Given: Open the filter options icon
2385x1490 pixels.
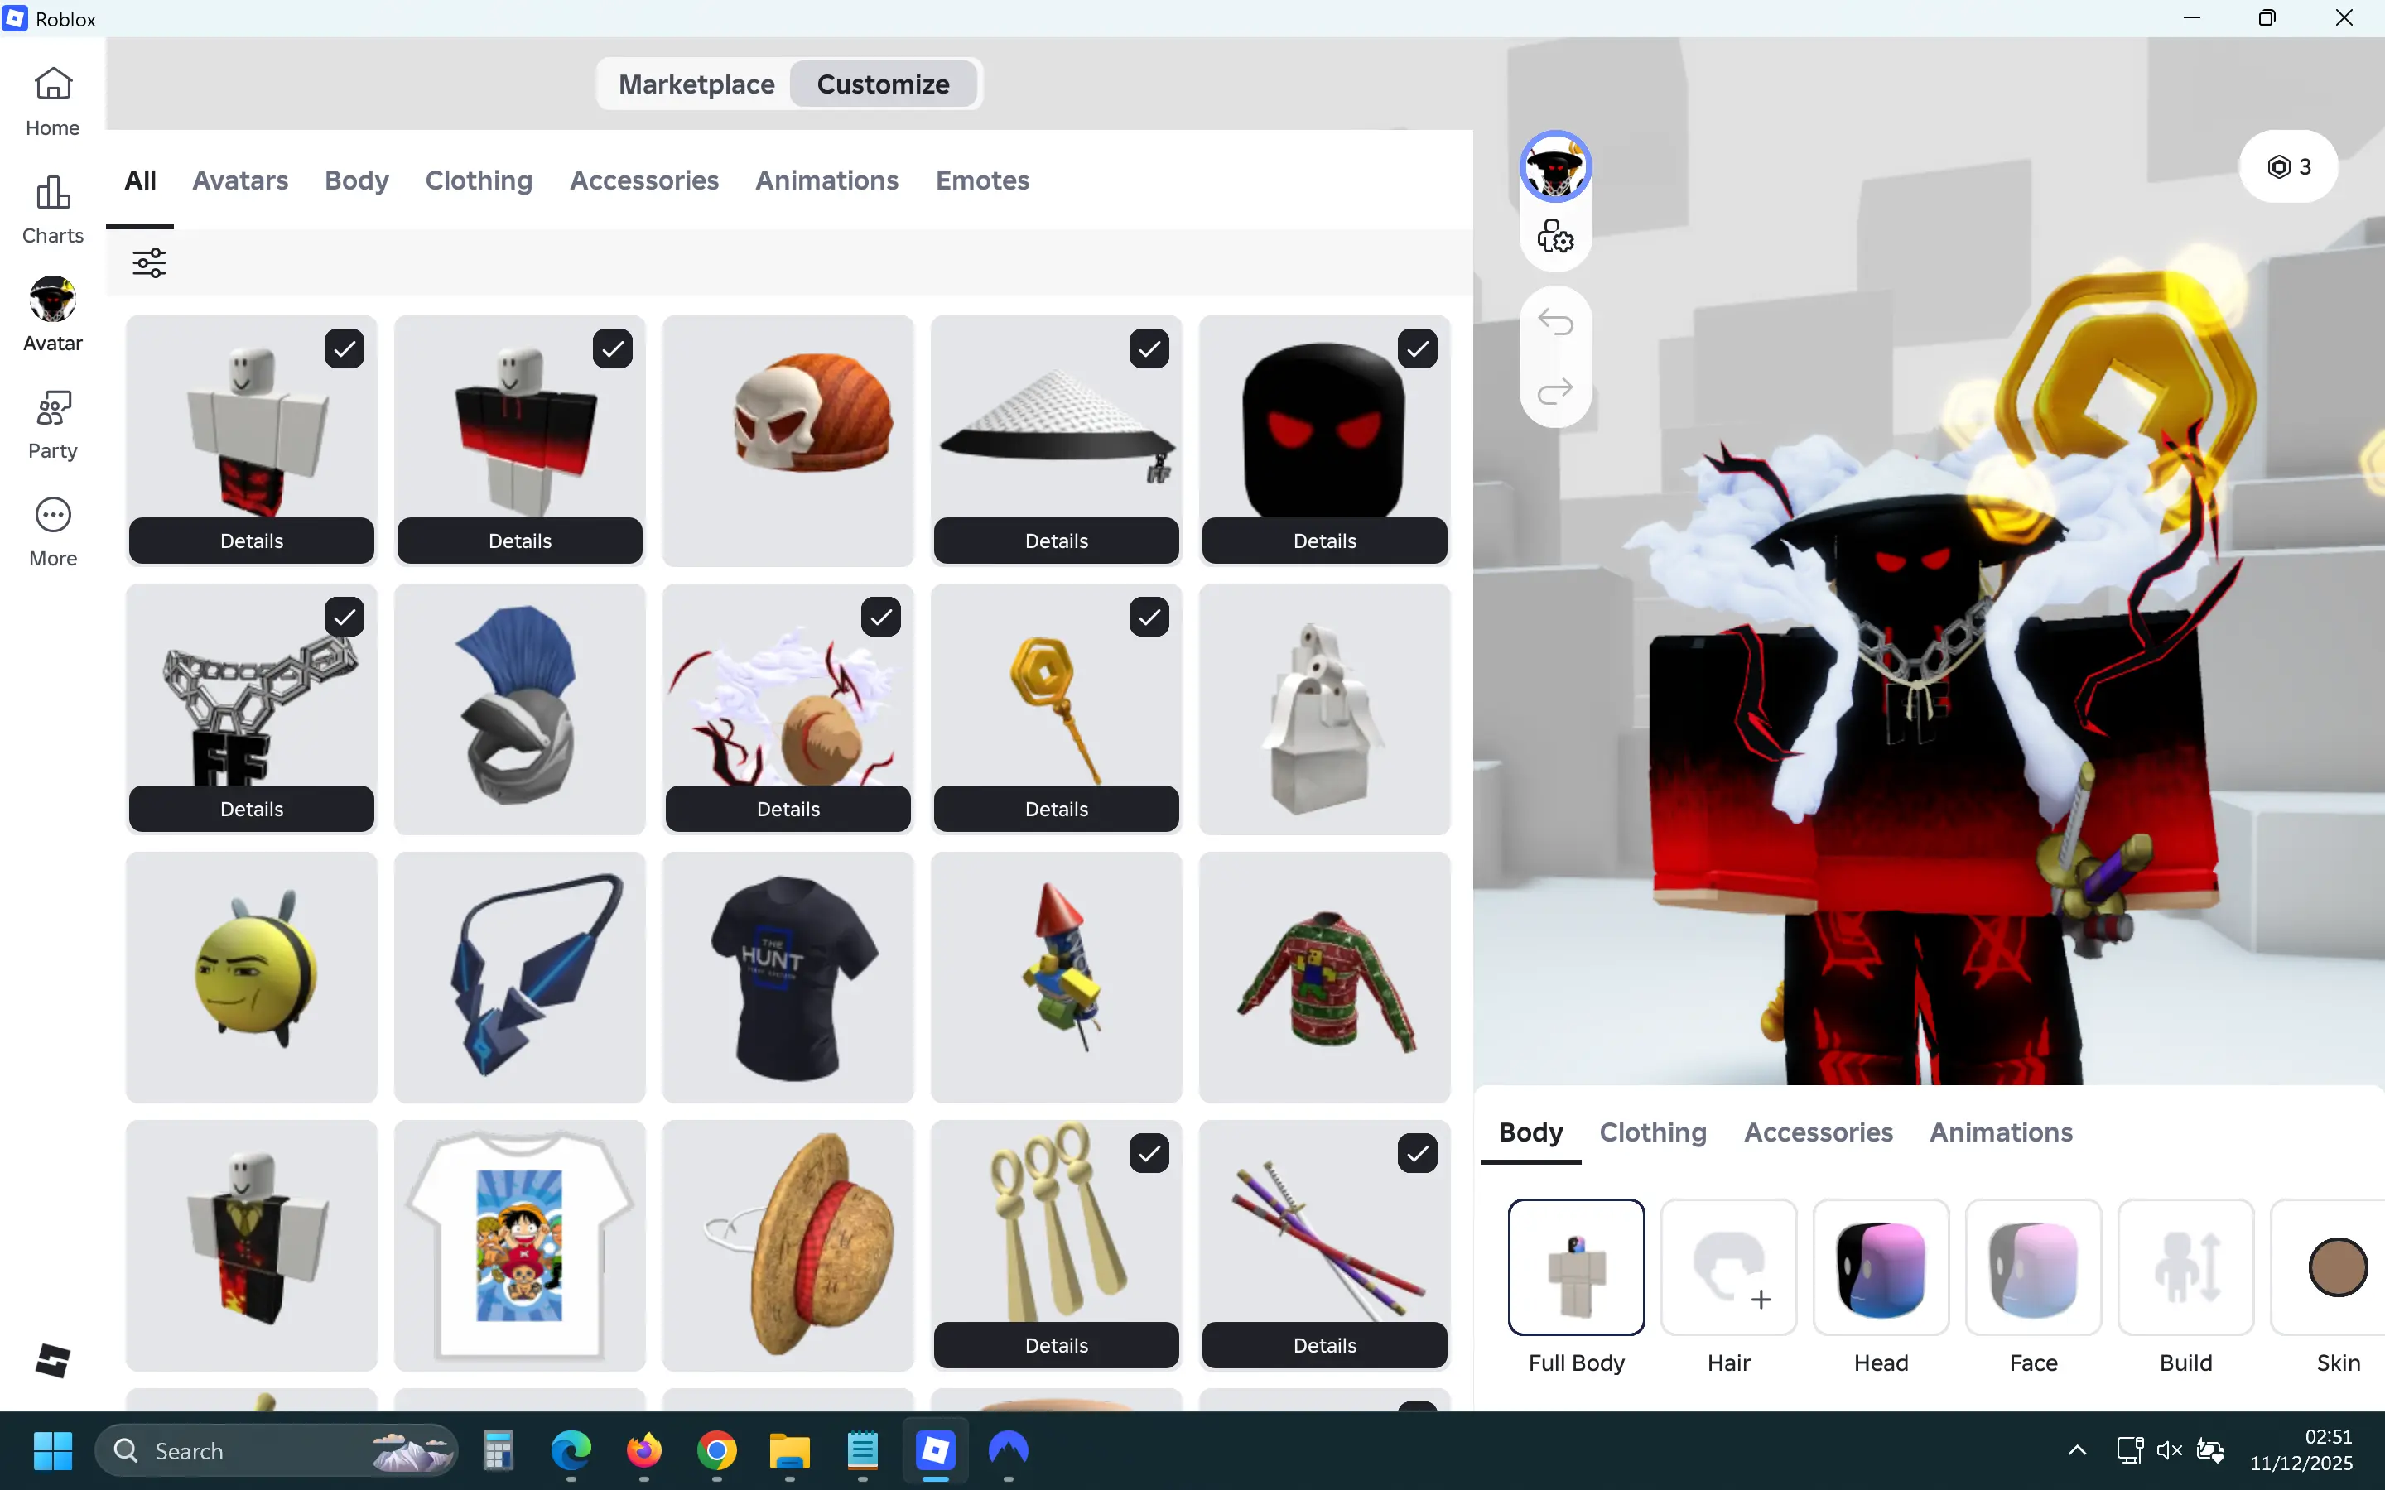Looking at the screenshot, I should tap(149, 262).
